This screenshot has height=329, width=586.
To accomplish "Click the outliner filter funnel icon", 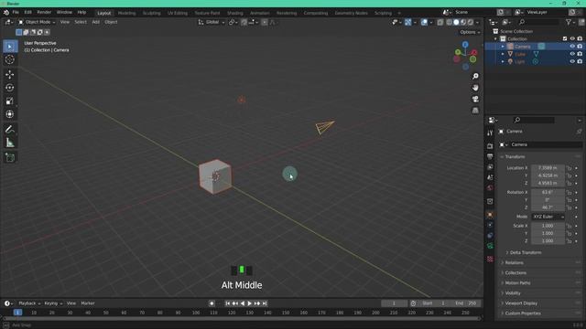I will pos(569,22).
